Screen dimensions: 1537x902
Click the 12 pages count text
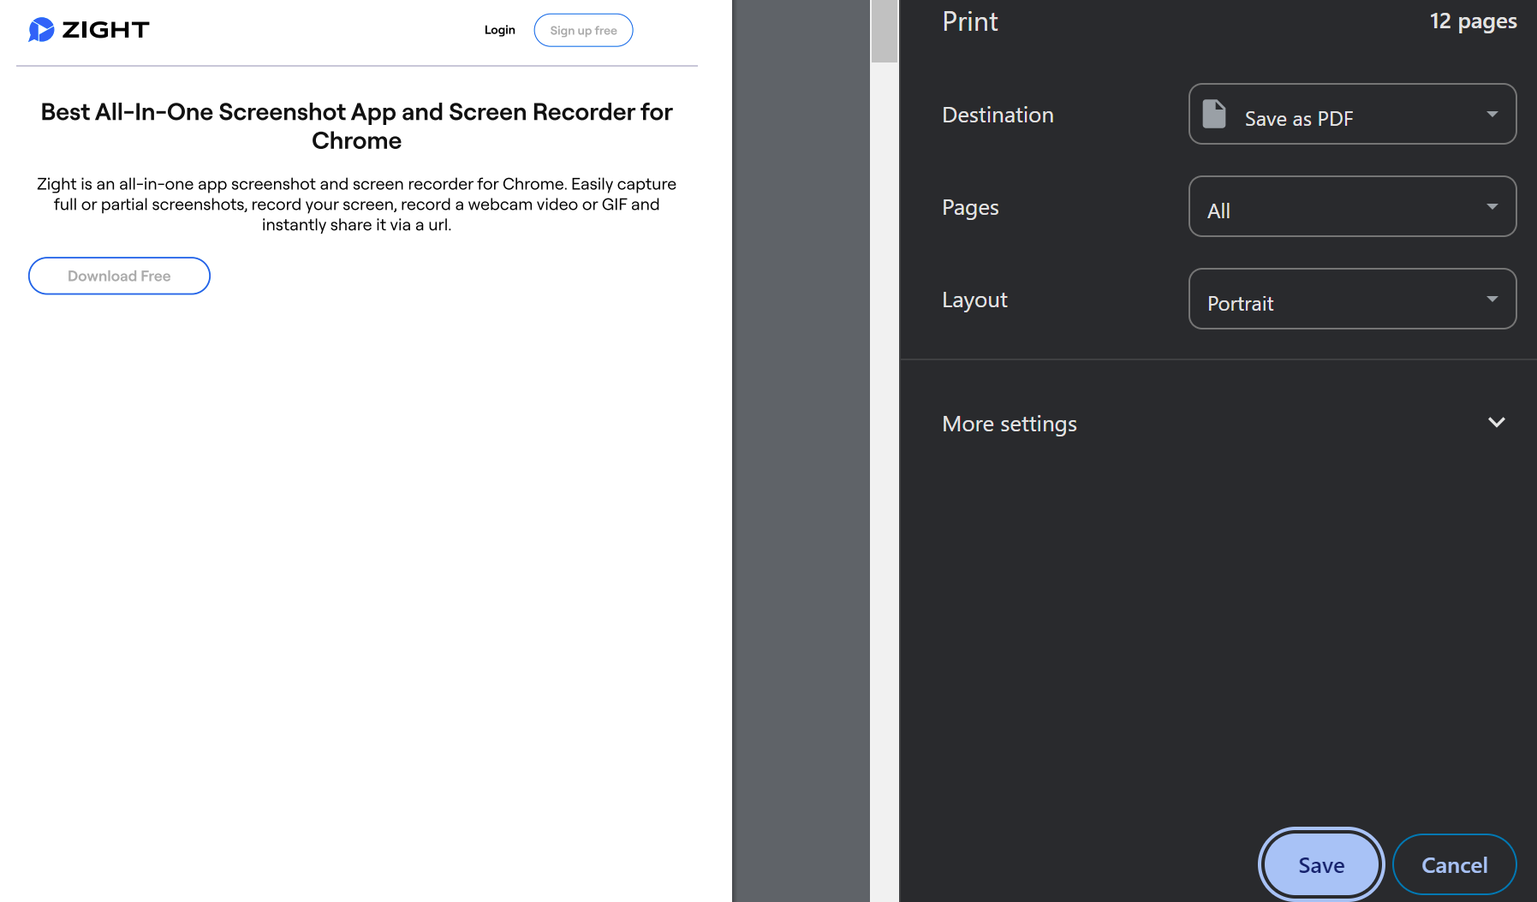click(x=1473, y=21)
